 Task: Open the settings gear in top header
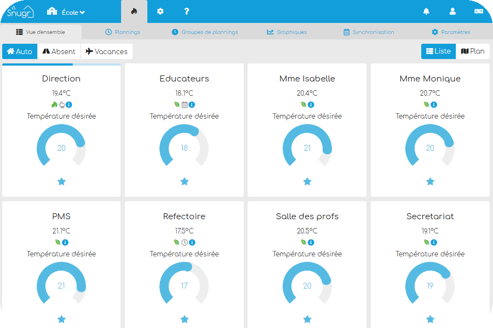[x=160, y=11]
